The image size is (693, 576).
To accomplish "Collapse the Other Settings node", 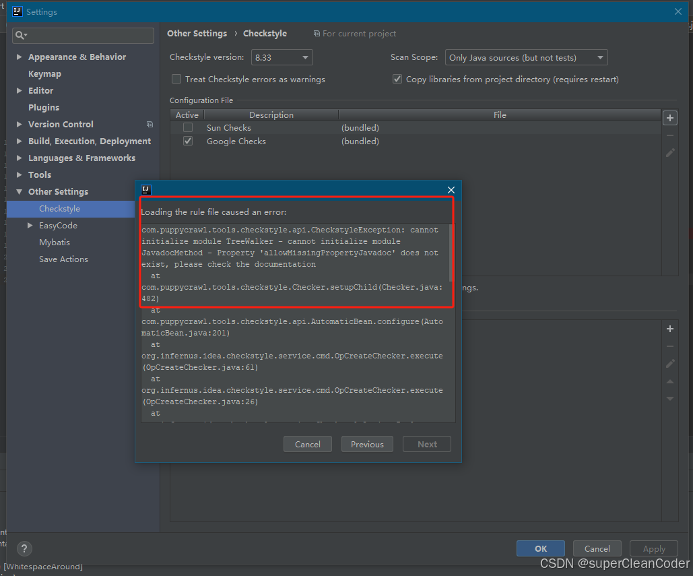I will (19, 192).
